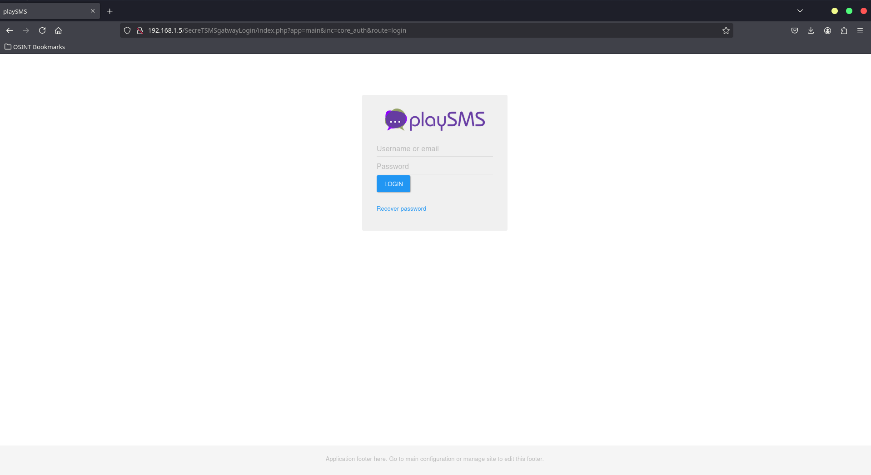Open the shield tracking protection panel
This screenshot has width=871, height=475.
127,30
